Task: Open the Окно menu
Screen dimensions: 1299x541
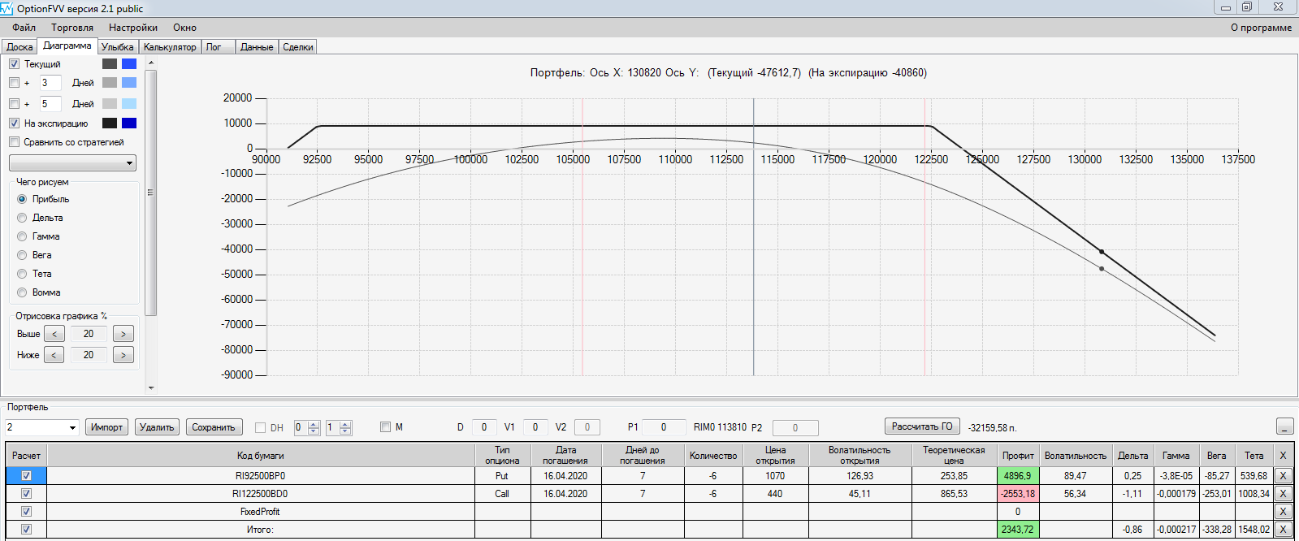Action: pos(184,28)
